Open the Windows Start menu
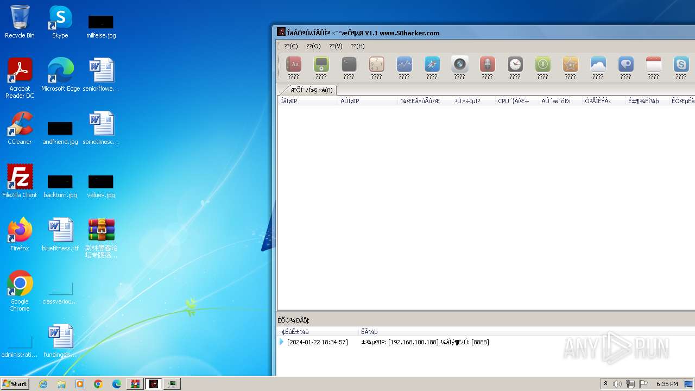Viewport: 695px width, 391px height. click(15, 383)
